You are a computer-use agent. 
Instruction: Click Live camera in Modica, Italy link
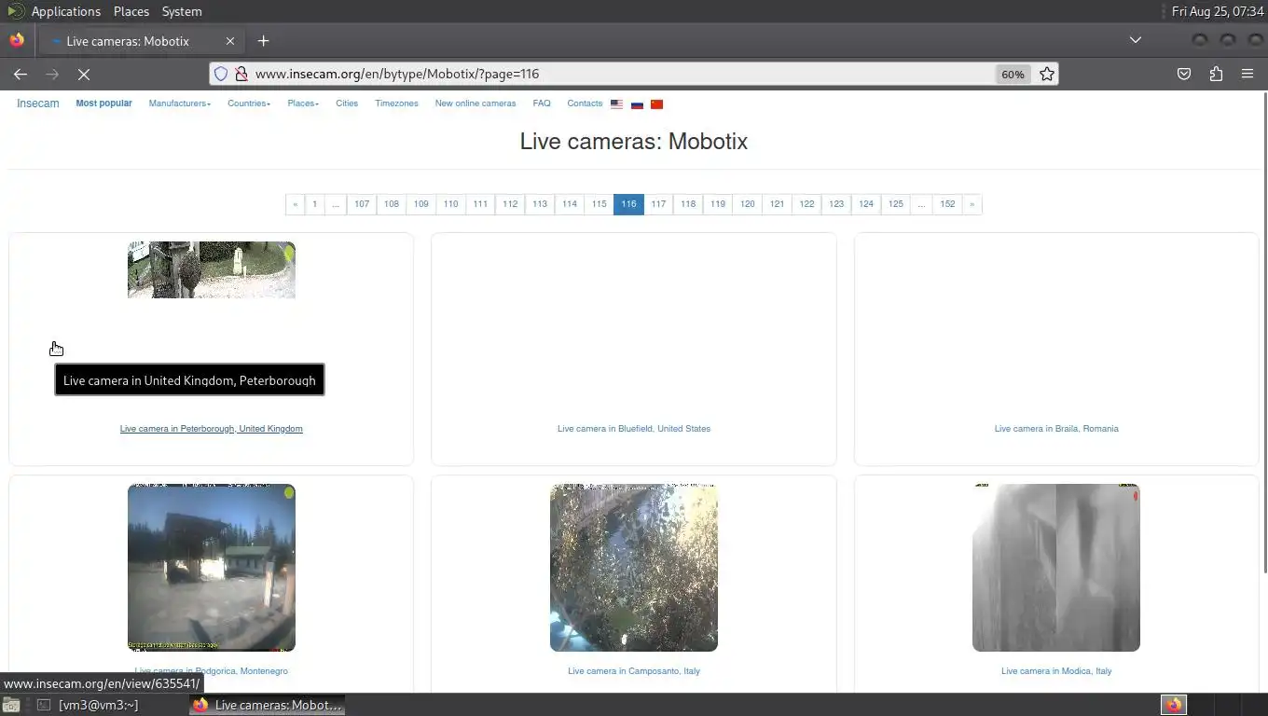tap(1056, 671)
